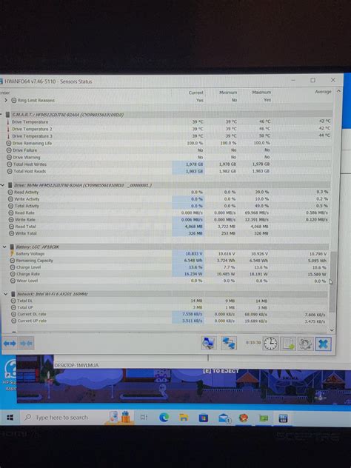Click thermometer icon beside Drive Temperature 3
Screen dimensions: 351x468
[x=9, y=136]
